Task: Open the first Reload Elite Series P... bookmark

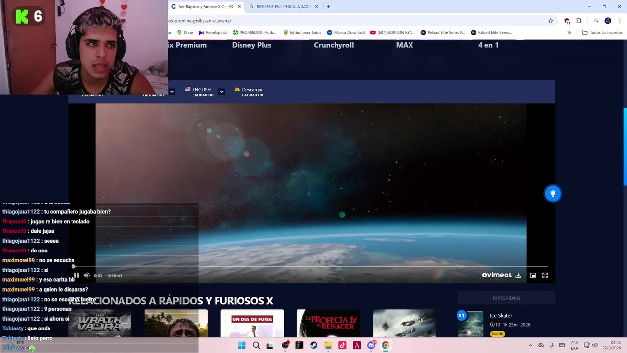Action: (x=443, y=33)
